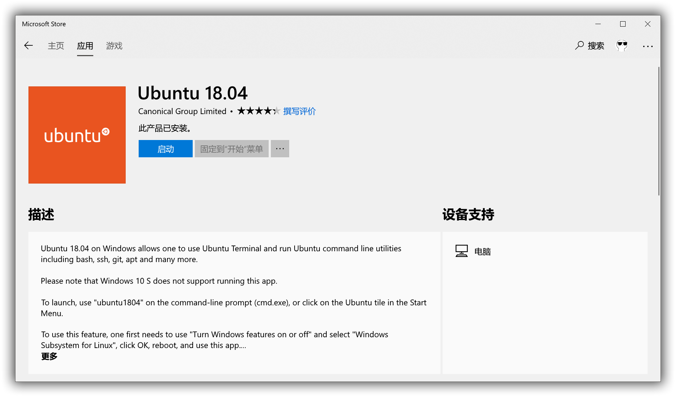The width and height of the screenshot is (676, 397).
Task: Click the Ubuntu orange logo tile
Action: tap(77, 135)
